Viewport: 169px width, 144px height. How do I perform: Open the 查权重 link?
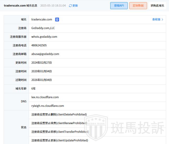click(x=156, y=19)
